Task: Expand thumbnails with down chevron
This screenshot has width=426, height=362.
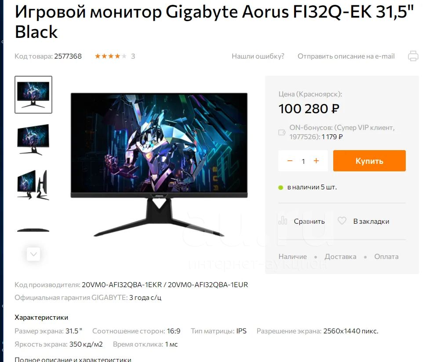Action: point(33,254)
